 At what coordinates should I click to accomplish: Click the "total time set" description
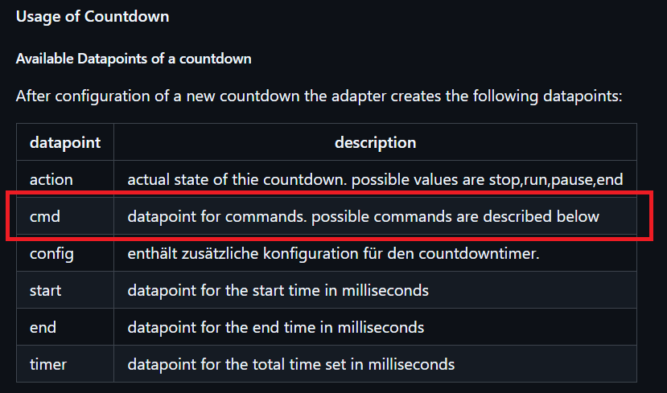(x=290, y=365)
